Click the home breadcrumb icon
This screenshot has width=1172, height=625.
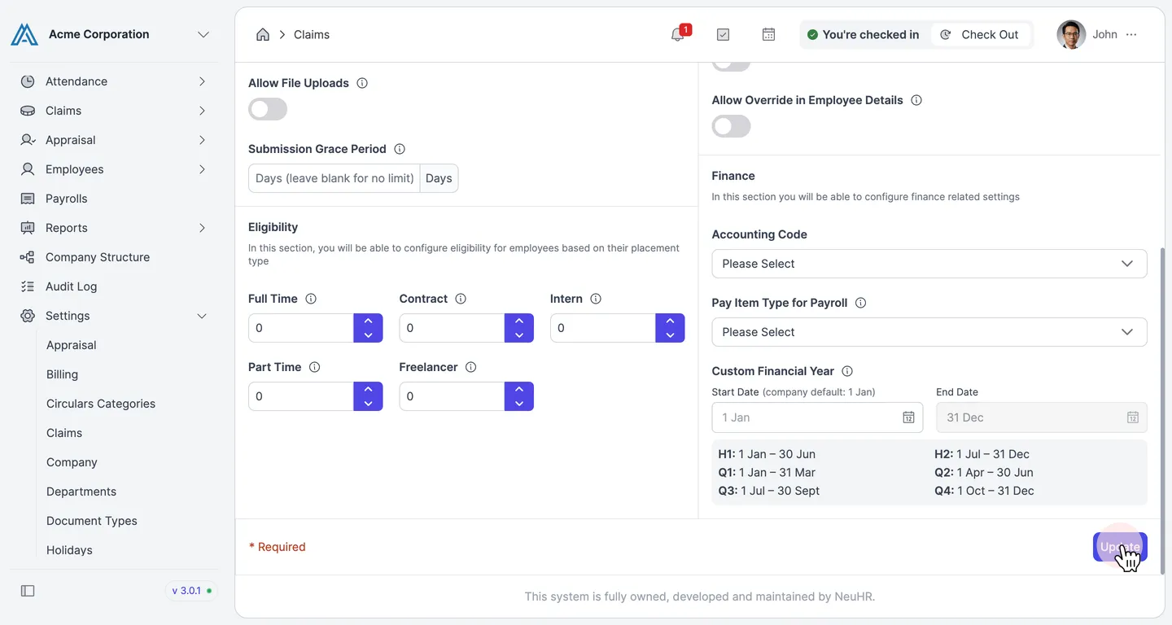pyautogui.click(x=263, y=34)
